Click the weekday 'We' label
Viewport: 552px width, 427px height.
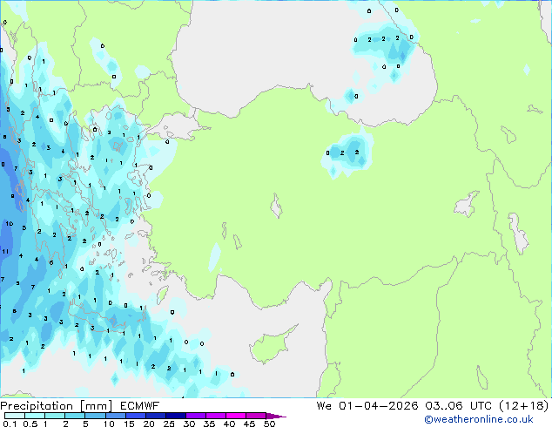tap(324, 406)
